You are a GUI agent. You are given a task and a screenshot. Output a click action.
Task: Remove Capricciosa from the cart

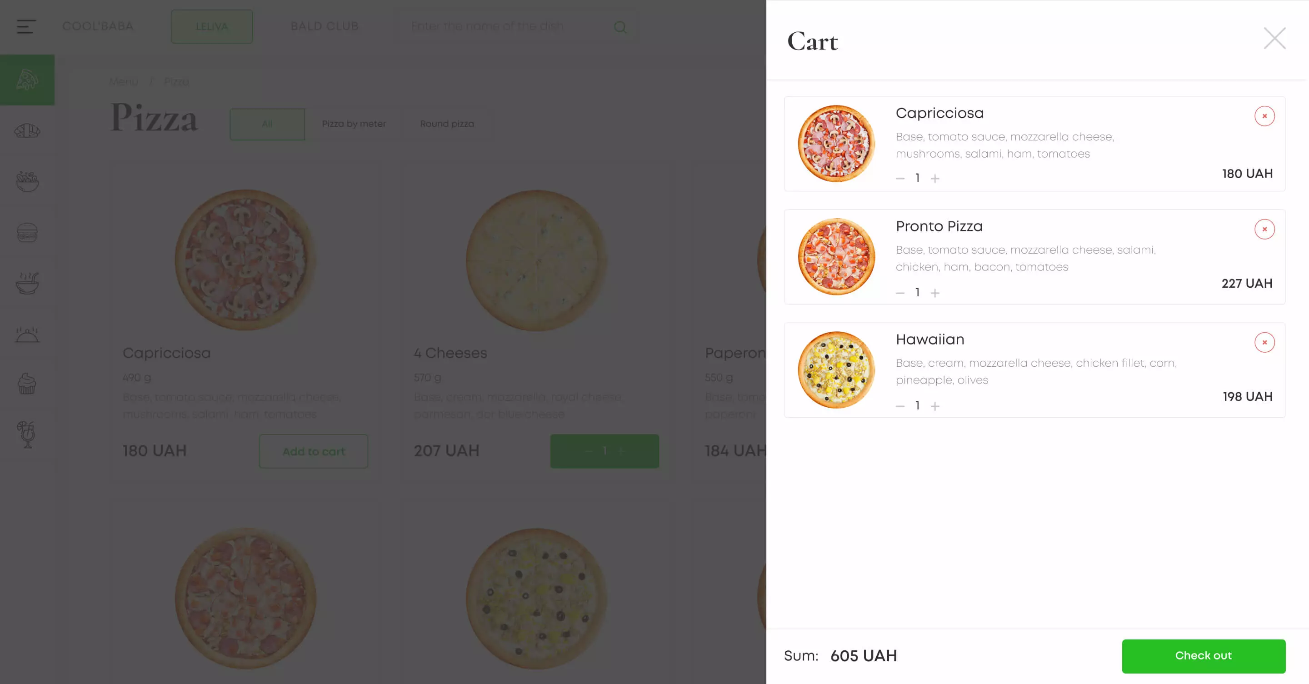coord(1264,116)
